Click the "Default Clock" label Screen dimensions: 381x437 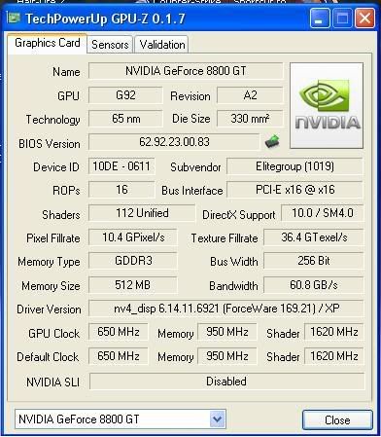48,357
